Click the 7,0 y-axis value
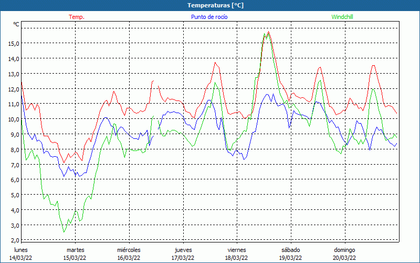Screen dimensions: 420x263 coord(15,165)
